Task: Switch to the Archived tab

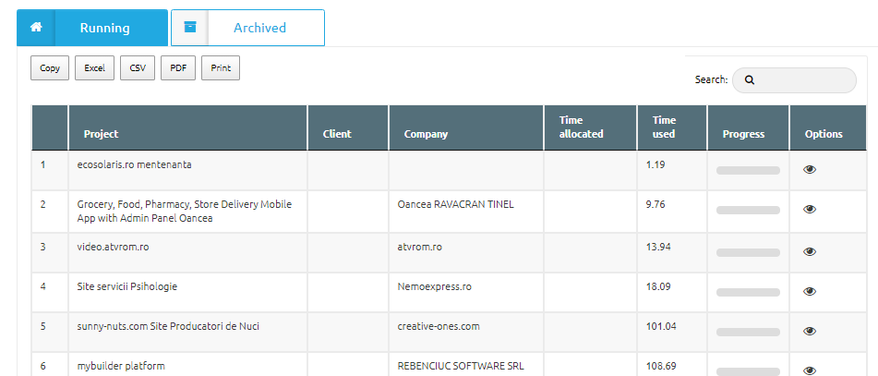Action: click(247, 28)
